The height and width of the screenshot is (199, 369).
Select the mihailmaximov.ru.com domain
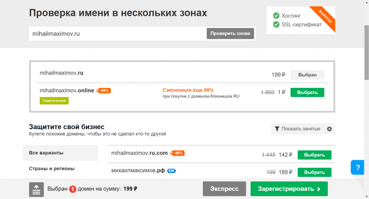314,155
